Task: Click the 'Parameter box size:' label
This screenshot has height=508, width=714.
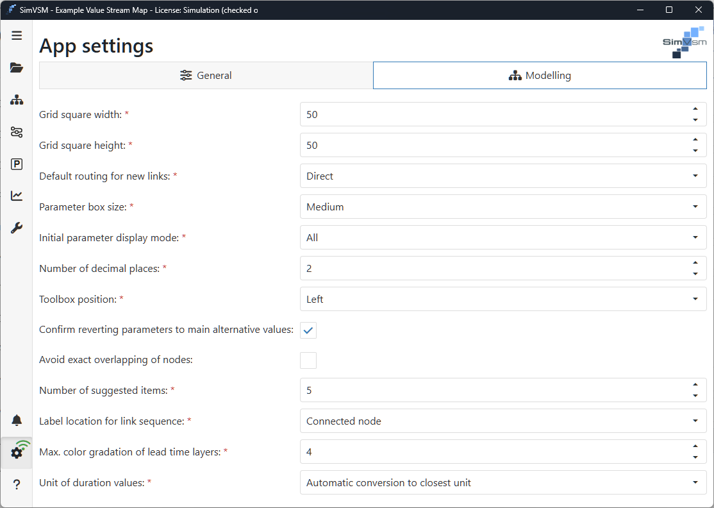Action: pyautogui.click(x=83, y=207)
